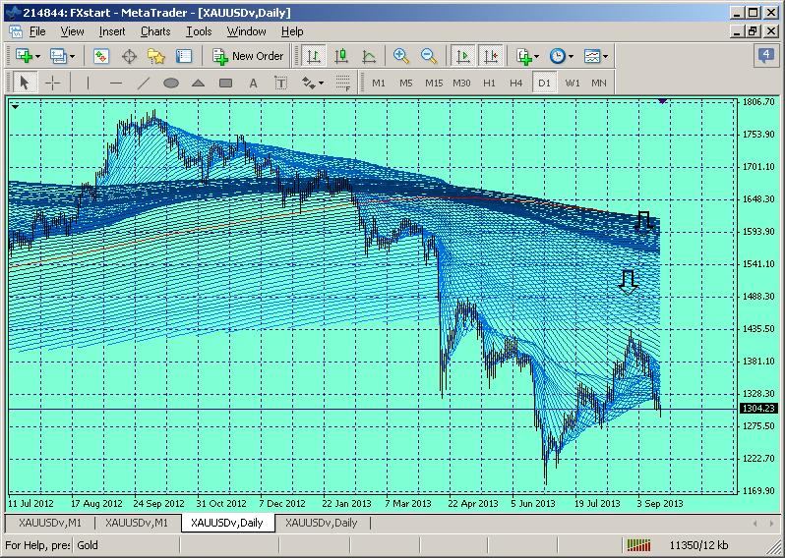785x558 pixels.
Task: Click the 1304.23 current price label
Action: (757, 408)
